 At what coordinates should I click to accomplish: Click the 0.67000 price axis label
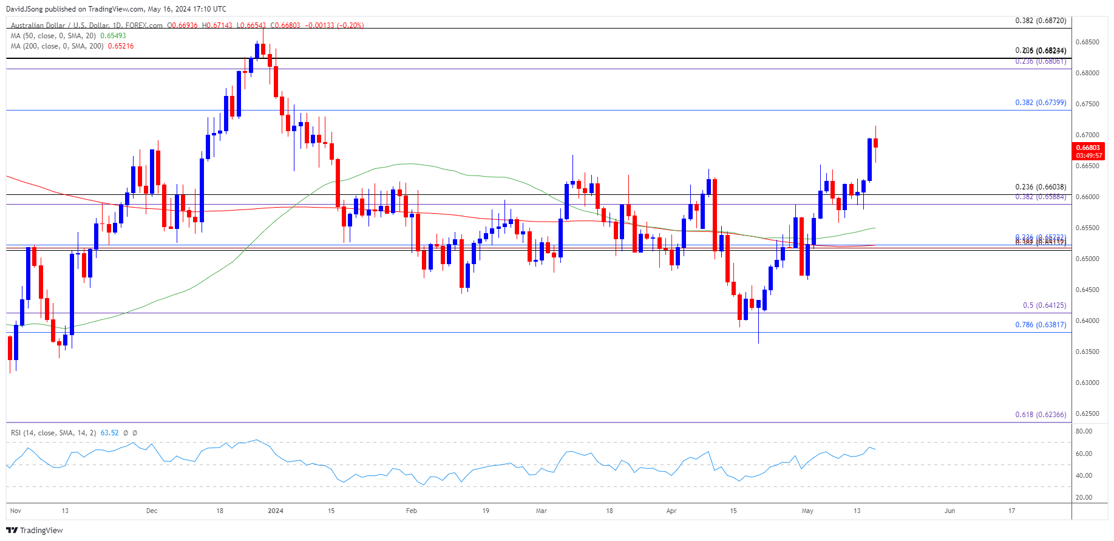coord(1087,135)
